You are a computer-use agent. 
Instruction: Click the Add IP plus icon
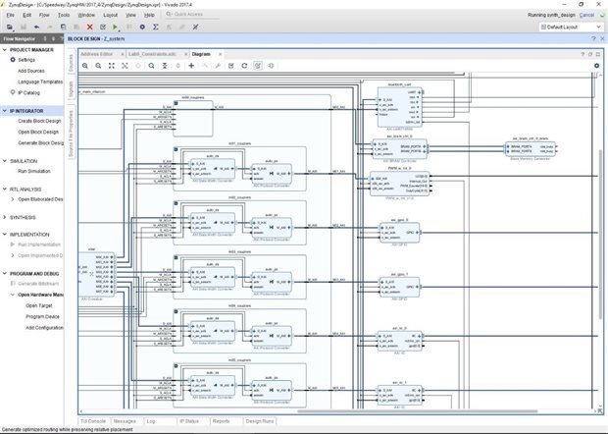click(x=190, y=66)
